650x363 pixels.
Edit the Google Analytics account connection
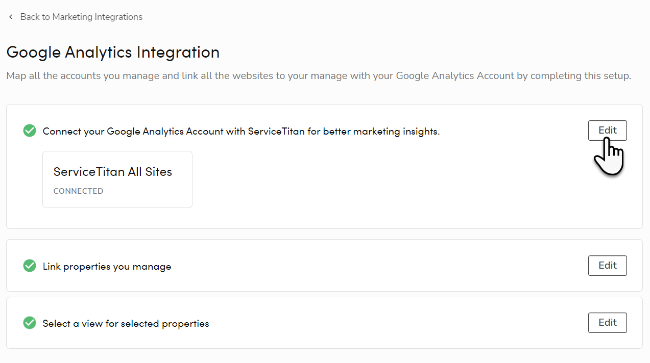607,131
